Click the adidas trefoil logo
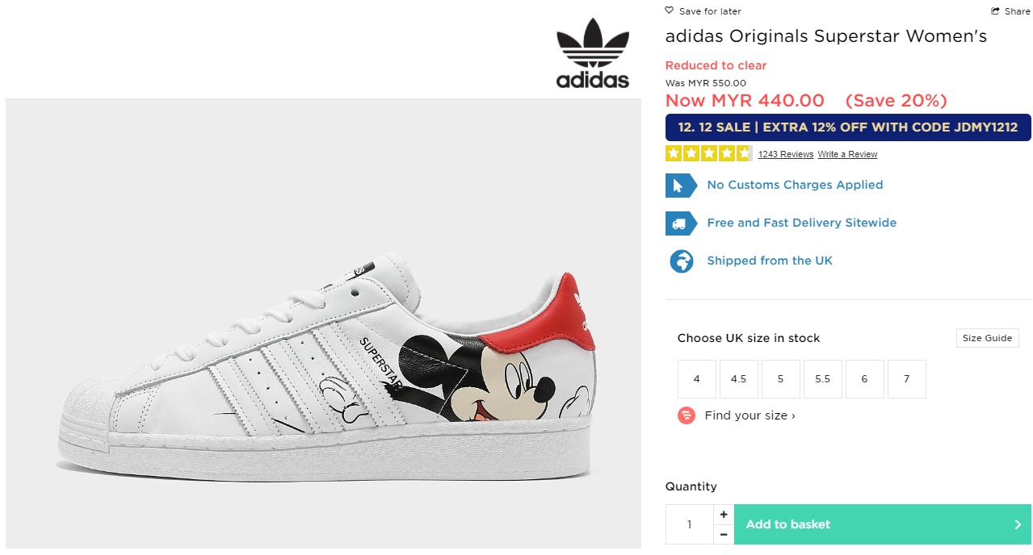Screen dimensions: 1033x555 coord(592,53)
